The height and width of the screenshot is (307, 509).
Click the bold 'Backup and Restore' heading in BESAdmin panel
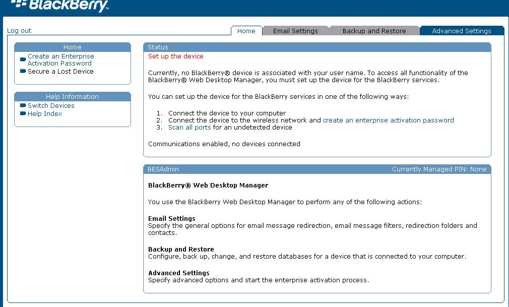(x=181, y=249)
